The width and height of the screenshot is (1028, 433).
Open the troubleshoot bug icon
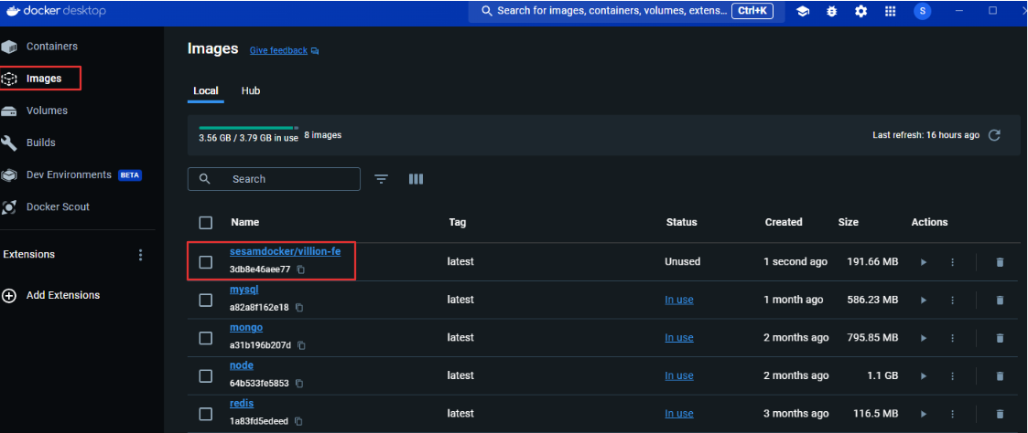pyautogui.click(x=831, y=11)
